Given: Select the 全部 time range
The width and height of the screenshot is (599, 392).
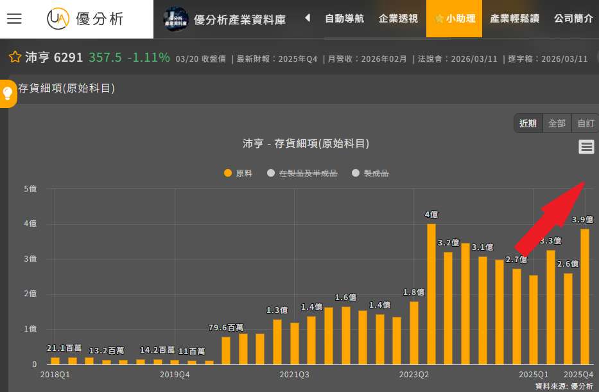Looking at the screenshot, I should 557,123.
